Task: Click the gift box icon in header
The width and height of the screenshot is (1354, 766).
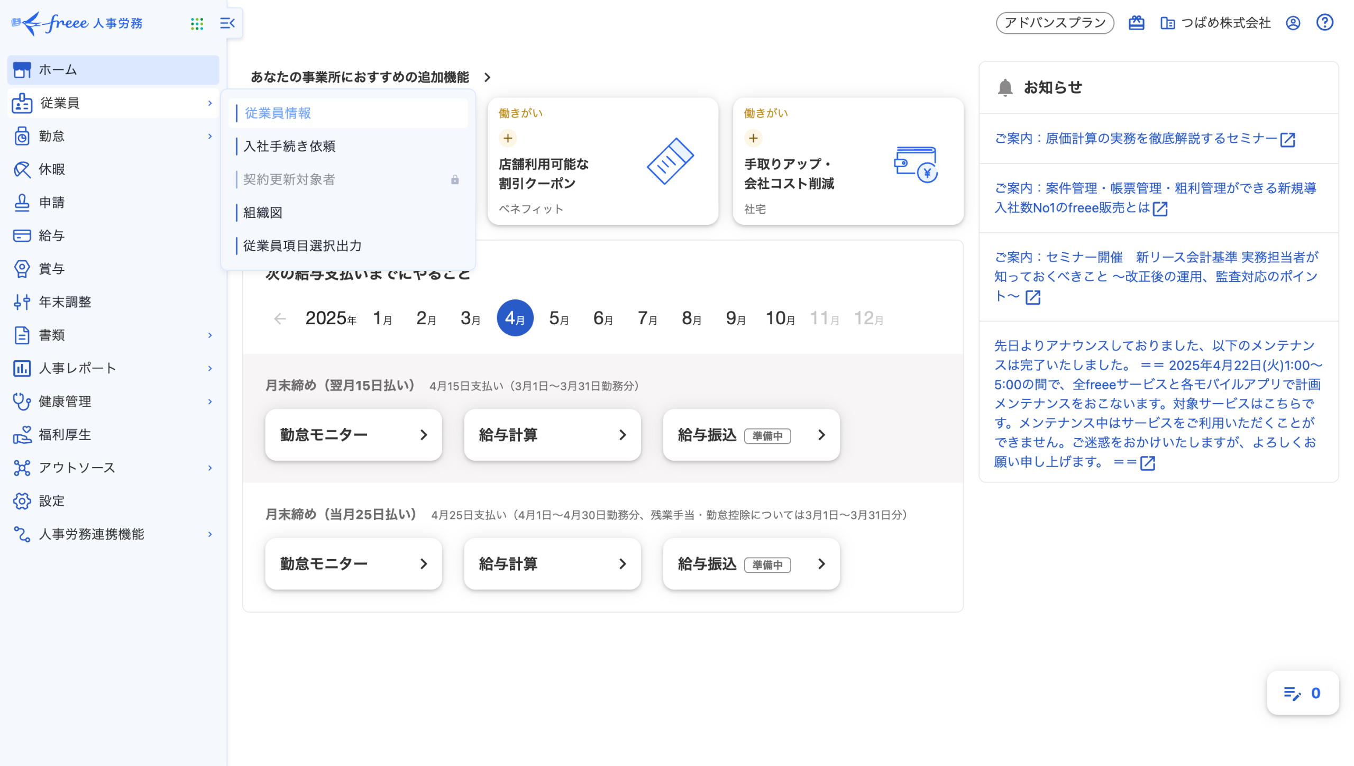Action: click(x=1136, y=23)
